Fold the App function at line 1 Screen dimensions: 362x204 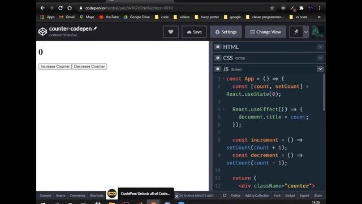click(223, 79)
